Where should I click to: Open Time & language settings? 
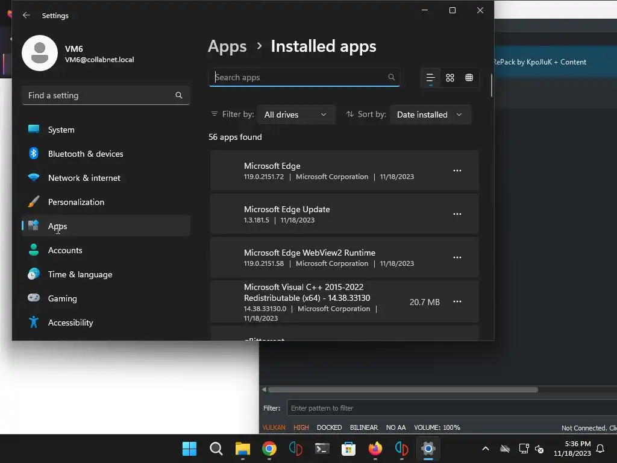pyautogui.click(x=106, y=274)
